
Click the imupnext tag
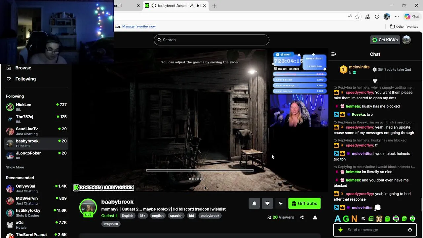click(111, 224)
